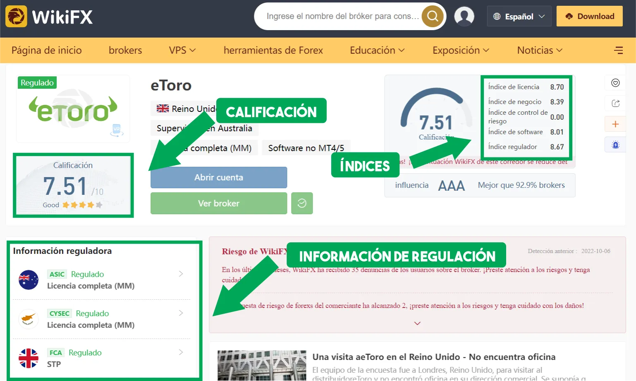Open the brokers menu item
This screenshot has width=636, height=381.
tap(125, 50)
